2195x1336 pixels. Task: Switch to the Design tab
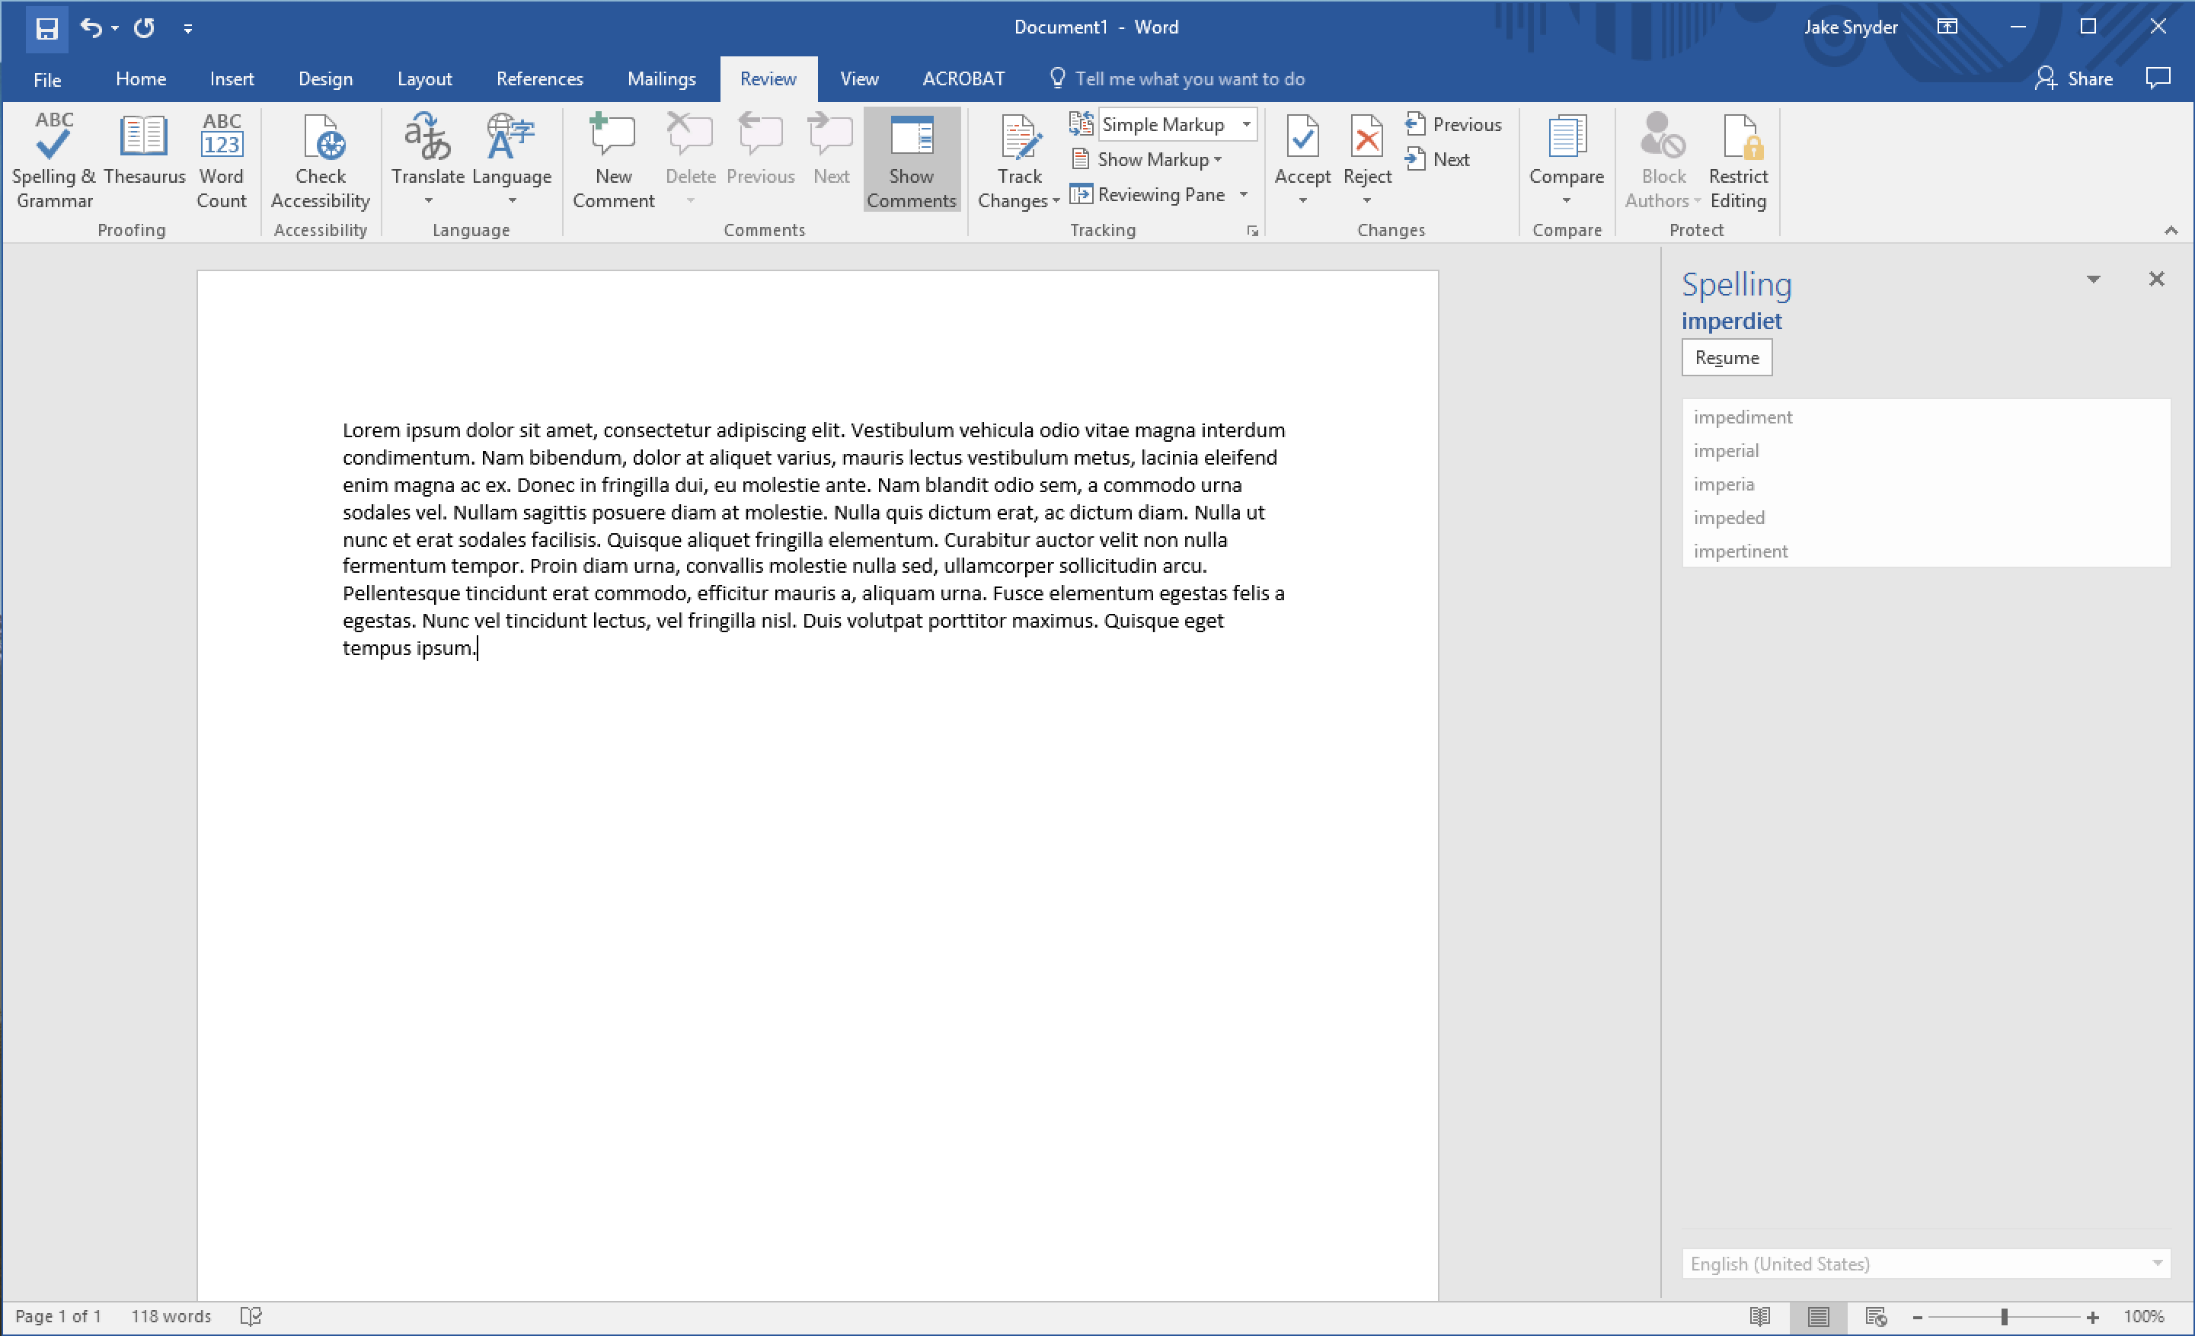click(325, 79)
